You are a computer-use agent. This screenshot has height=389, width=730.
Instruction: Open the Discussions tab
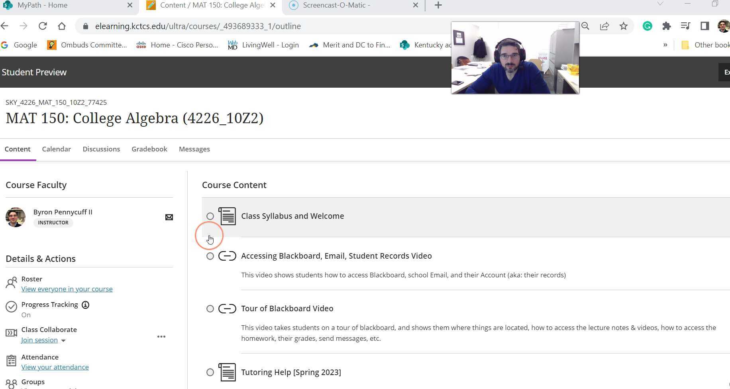point(101,149)
